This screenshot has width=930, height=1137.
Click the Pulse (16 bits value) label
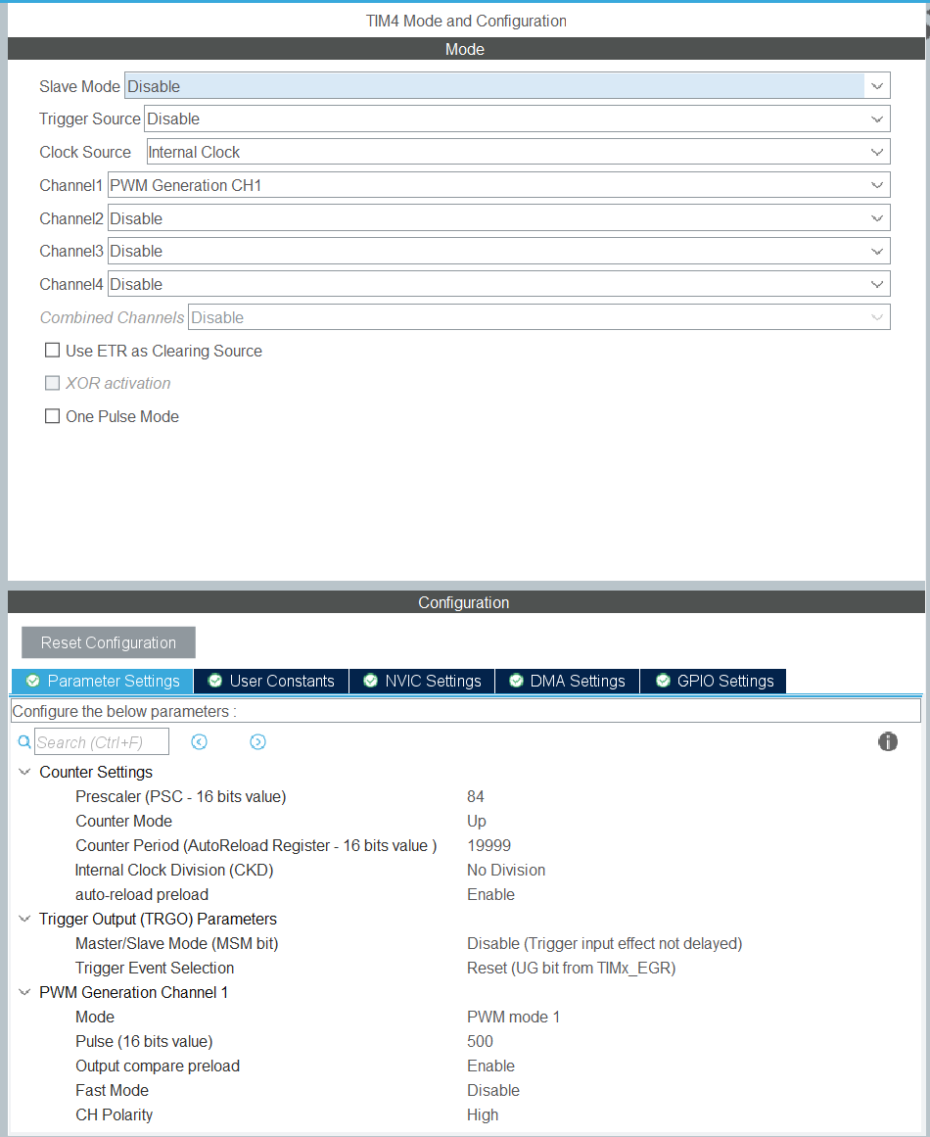(144, 1041)
